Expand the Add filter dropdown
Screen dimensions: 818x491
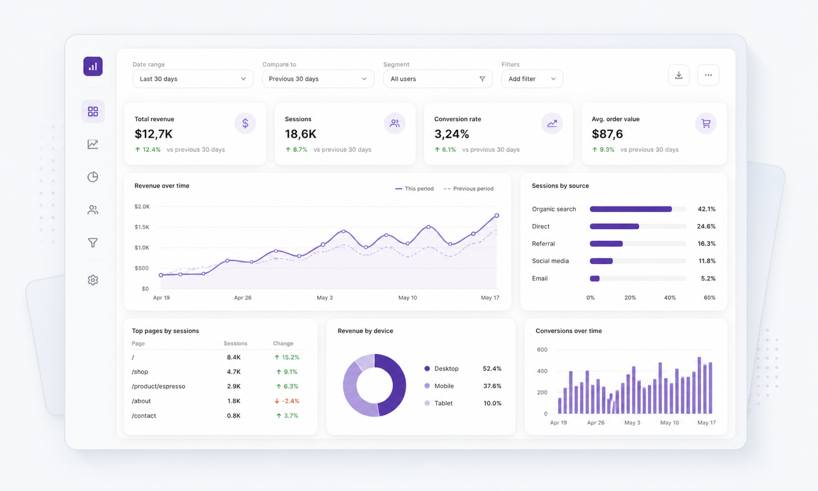[532, 79]
